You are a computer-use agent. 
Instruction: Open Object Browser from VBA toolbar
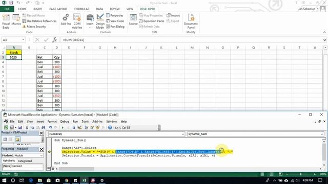pos(97,127)
